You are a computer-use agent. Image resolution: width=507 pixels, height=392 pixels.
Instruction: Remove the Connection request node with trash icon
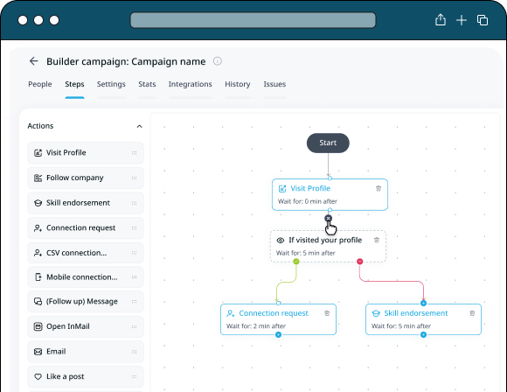pyautogui.click(x=327, y=313)
